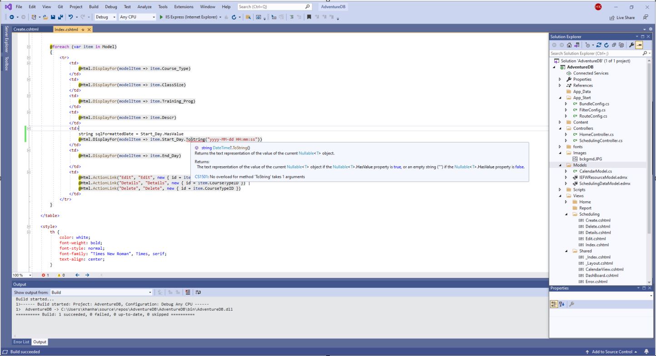Collapse the Controllers folder node
Viewport: 656px width, 356px height.
click(560, 129)
